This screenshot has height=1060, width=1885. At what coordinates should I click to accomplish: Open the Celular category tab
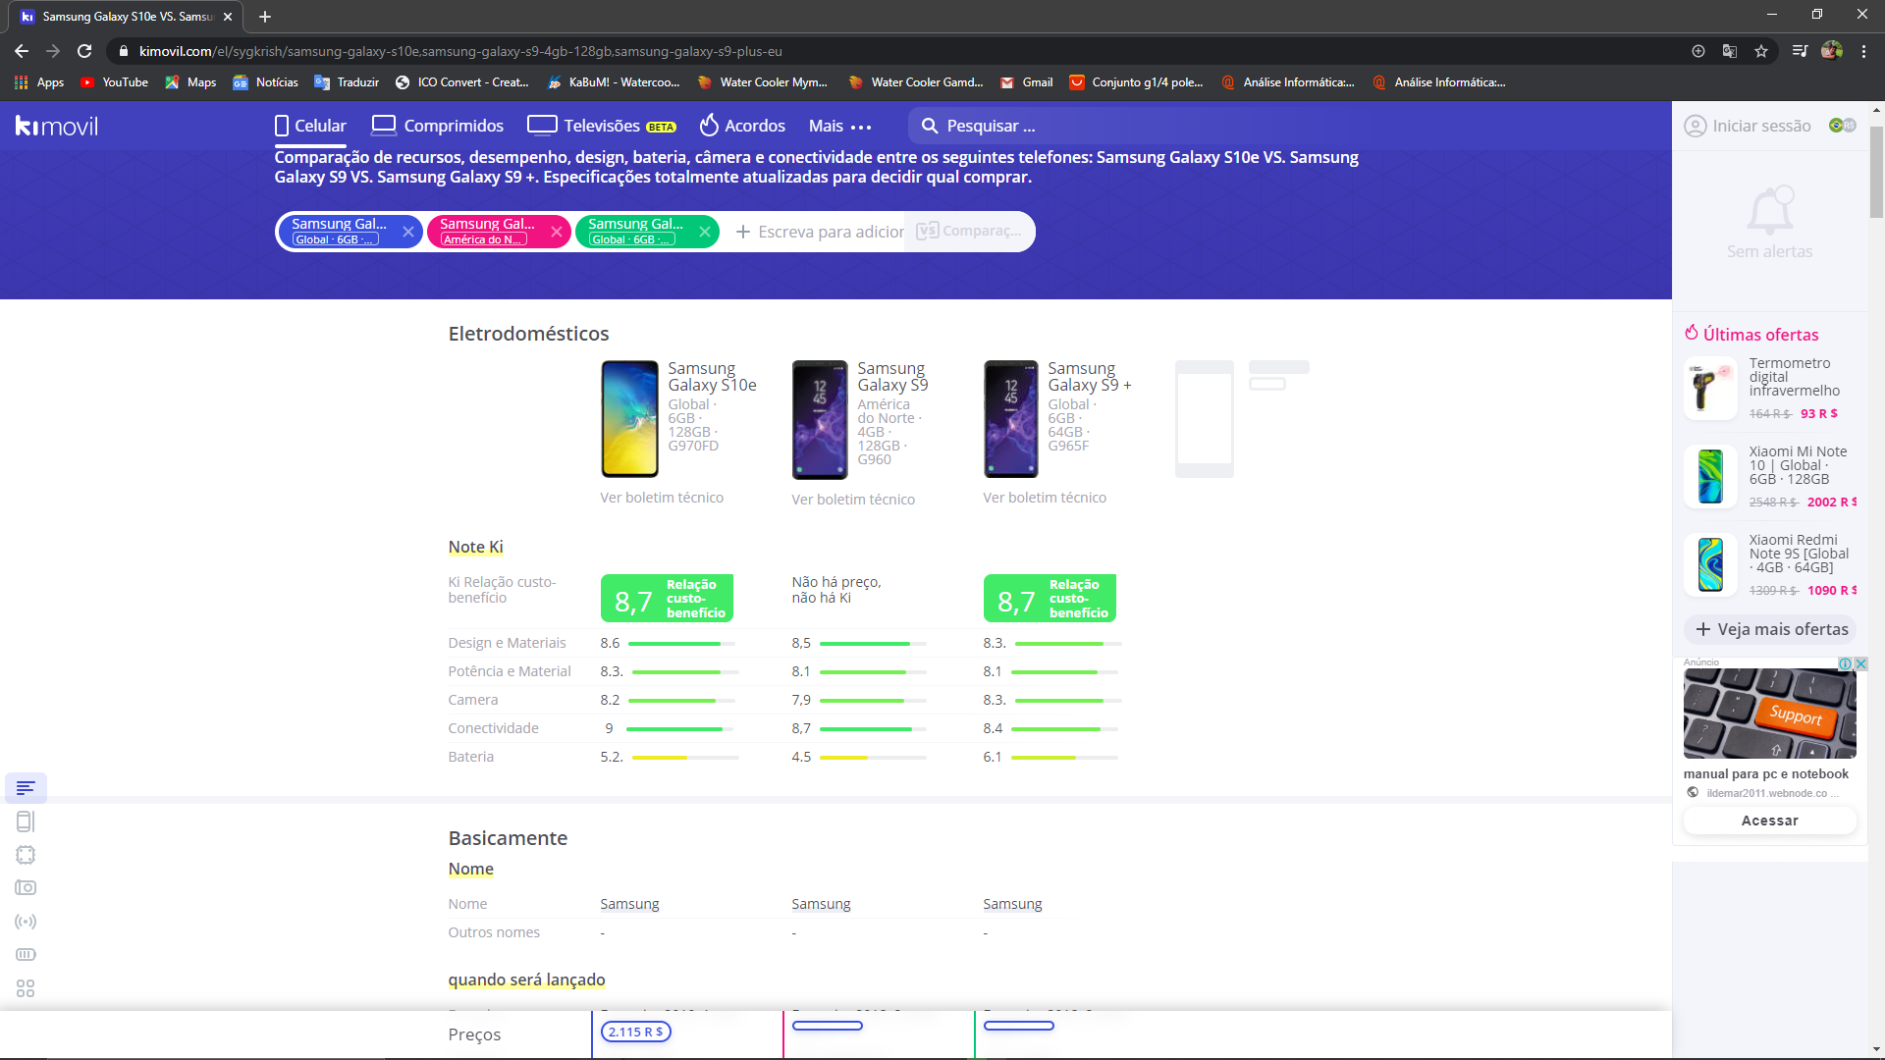[x=310, y=126]
